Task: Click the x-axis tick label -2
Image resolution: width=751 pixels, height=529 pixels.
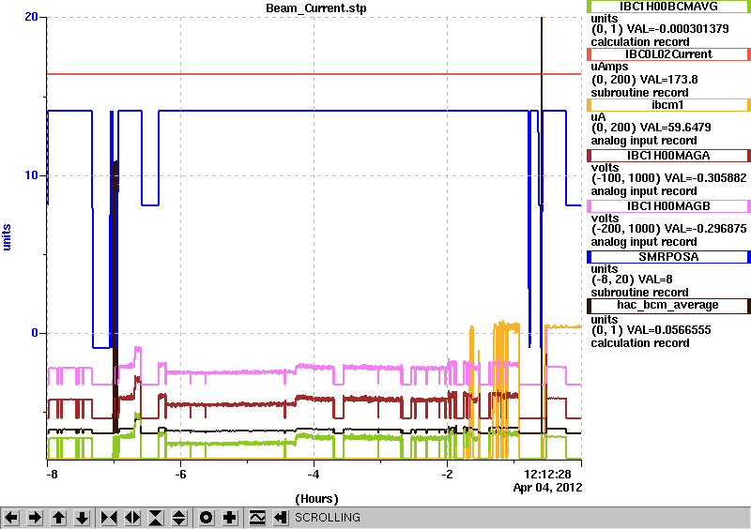Action: pyautogui.click(x=447, y=475)
